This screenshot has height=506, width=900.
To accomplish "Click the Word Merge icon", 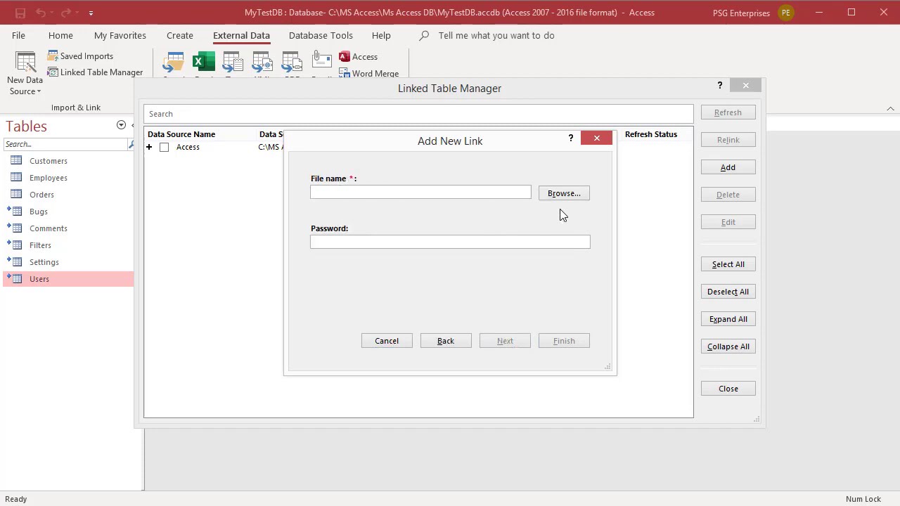I will pyautogui.click(x=345, y=73).
